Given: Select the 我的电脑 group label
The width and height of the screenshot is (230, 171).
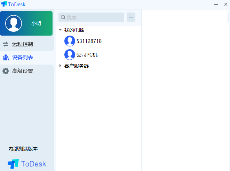Looking at the screenshot, I should pyautogui.click(x=74, y=30).
